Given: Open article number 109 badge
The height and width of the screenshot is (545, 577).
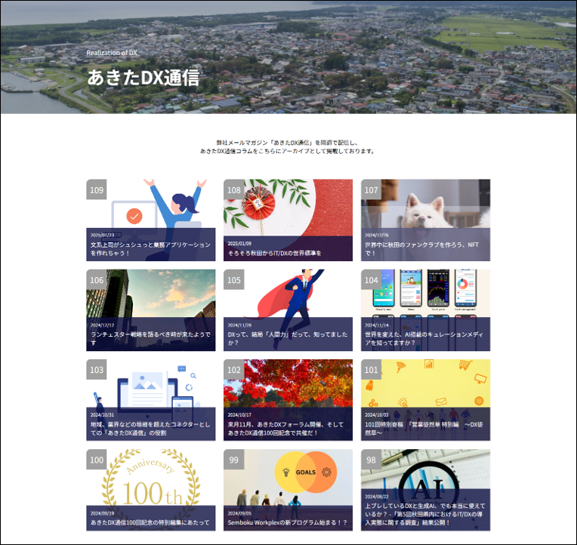Looking at the screenshot, I should pyautogui.click(x=97, y=190).
